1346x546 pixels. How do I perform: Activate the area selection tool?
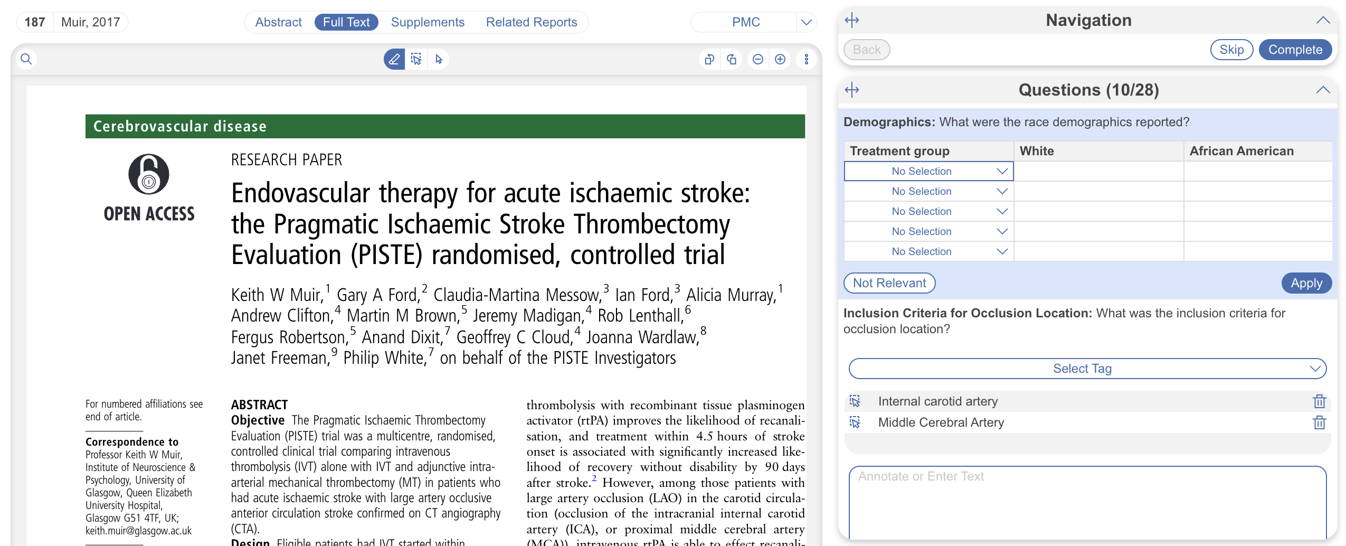(416, 59)
